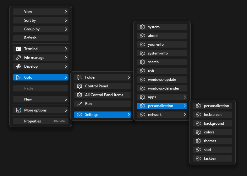Viewport: 247px width, 176px height.
Task: Click gear icon next to usb
Action: coord(142,71)
